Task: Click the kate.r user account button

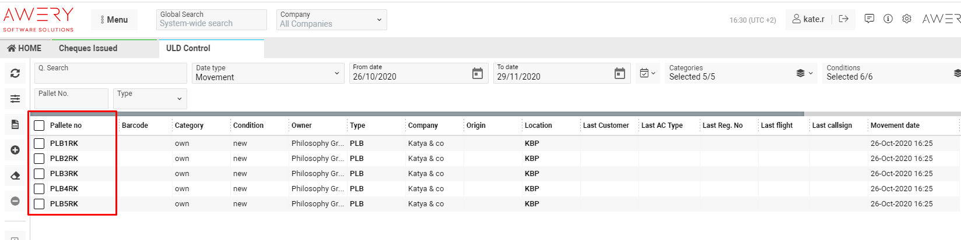Action: [x=808, y=19]
